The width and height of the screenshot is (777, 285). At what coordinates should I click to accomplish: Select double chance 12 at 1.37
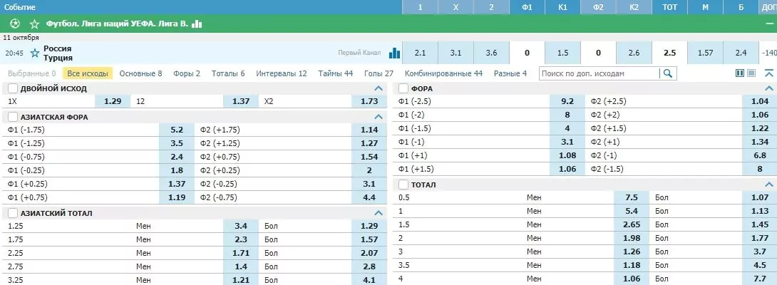point(241,101)
